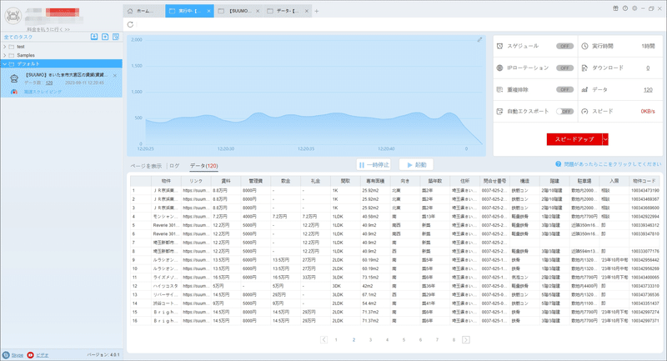Go to page 3 in pagination

[x=370, y=339]
